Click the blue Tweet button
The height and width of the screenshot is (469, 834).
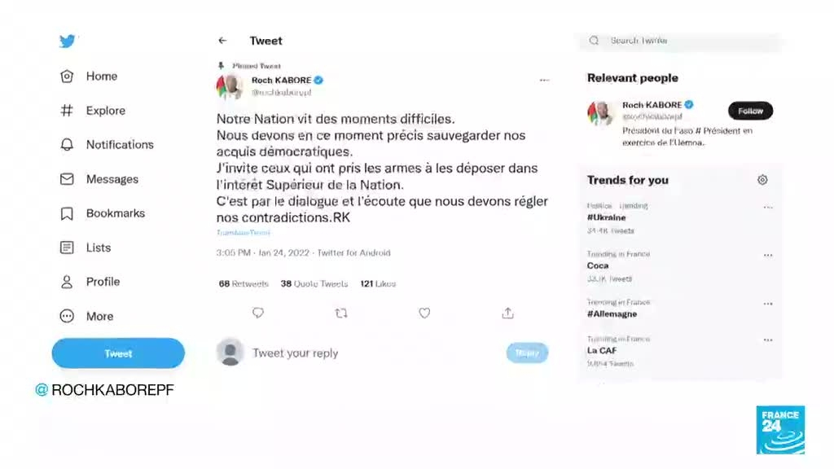118,353
